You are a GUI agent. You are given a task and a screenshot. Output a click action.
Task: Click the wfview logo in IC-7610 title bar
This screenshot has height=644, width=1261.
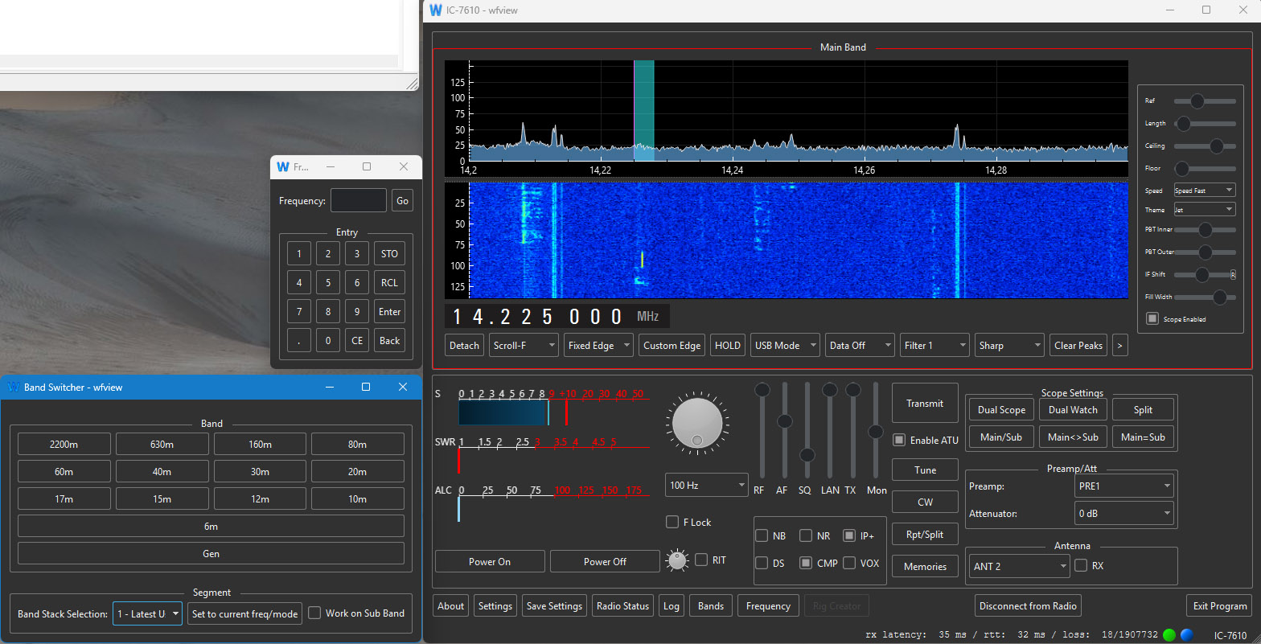pos(436,10)
